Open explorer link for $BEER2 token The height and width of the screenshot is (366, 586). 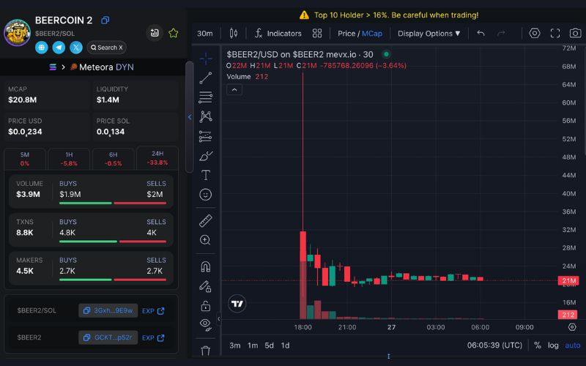tap(153, 337)
